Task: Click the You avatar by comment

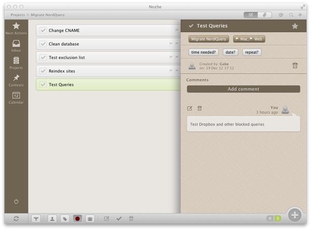Action: point(286,110)
